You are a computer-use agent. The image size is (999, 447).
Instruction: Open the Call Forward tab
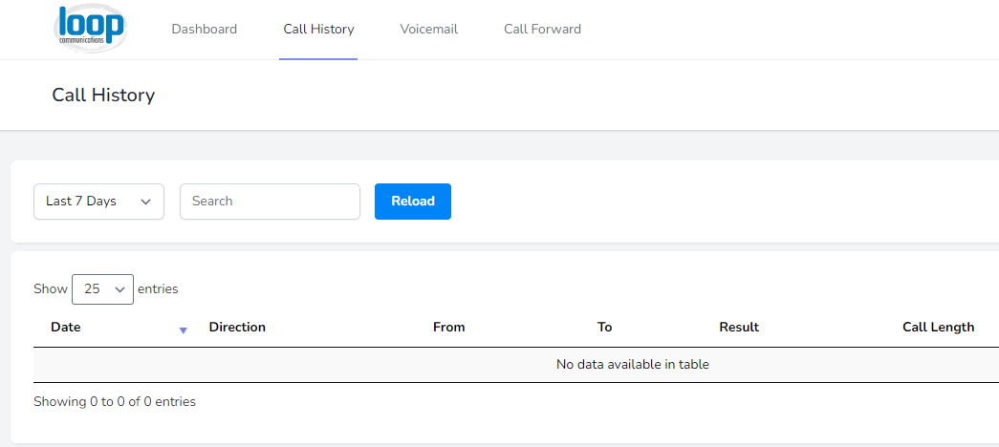pos(542,30)
